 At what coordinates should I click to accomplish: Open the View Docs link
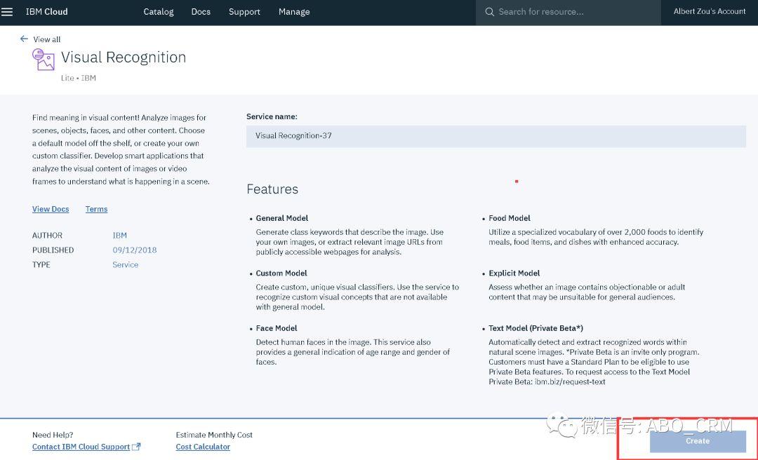pyautogui.click(x=51, y=209)
